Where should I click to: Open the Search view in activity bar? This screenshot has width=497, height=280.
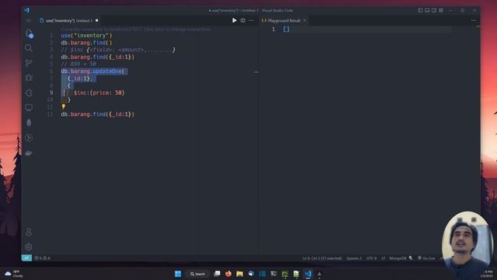29,48
